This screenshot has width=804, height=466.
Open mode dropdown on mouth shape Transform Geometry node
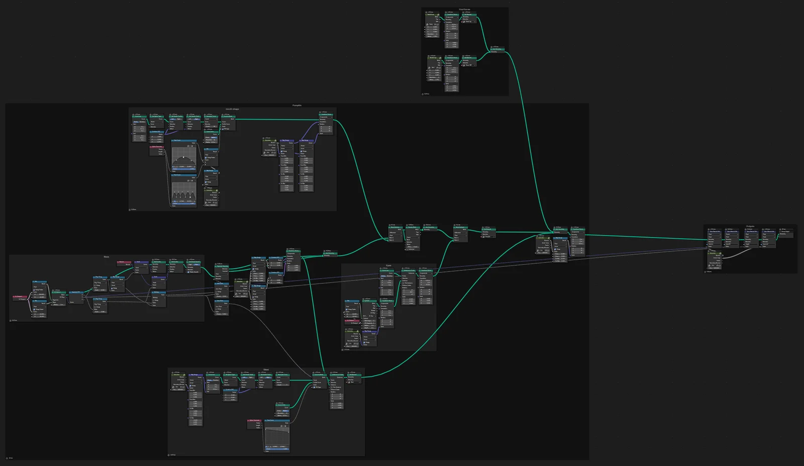tap(326, 117)
